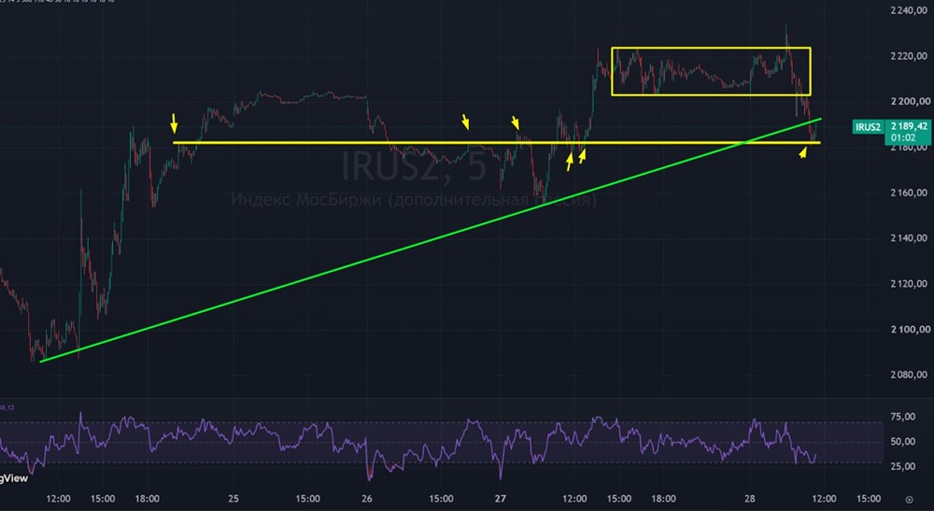Select the yellow arrow pair near 12:00

(x=576, y=159)
